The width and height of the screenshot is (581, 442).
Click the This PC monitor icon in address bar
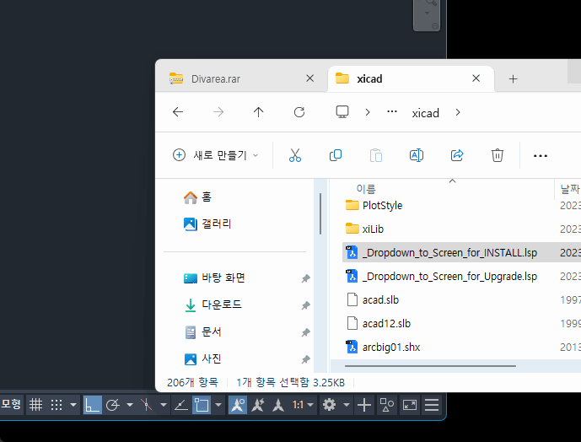(342, 112)
